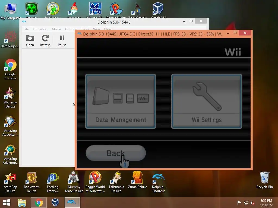Viewport: 278px width, 208px height.
Task: Select the Peggle World of Warcraft icon
Action: tap(95, 182)
